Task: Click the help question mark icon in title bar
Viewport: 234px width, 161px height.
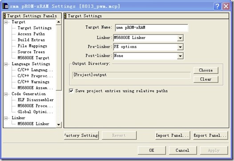Action: [217, 6]
